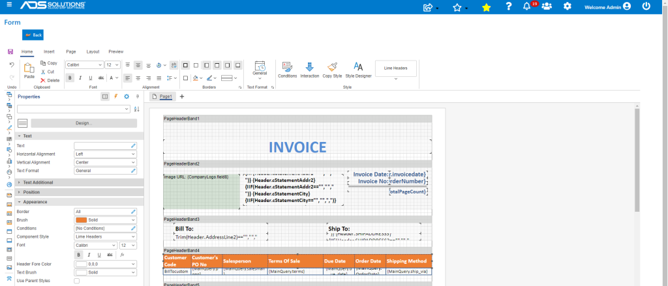Sort properties alphabetically
The height and width of the screenshot is (286, 668).
click(x=137, y=109)
